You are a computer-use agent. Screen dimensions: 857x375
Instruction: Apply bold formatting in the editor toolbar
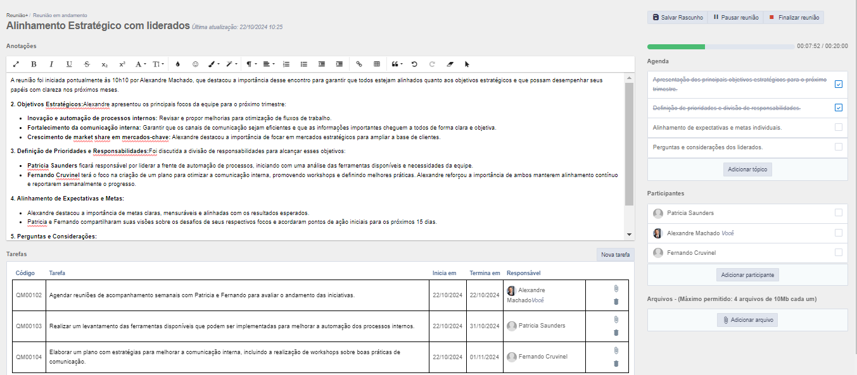[x=34, y=64]
